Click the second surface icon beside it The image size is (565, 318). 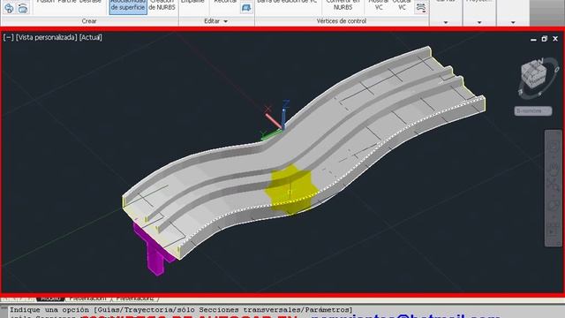(x=23, y=8)
